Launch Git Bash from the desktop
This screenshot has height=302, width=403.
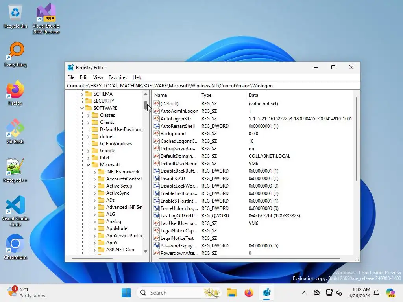15,131
